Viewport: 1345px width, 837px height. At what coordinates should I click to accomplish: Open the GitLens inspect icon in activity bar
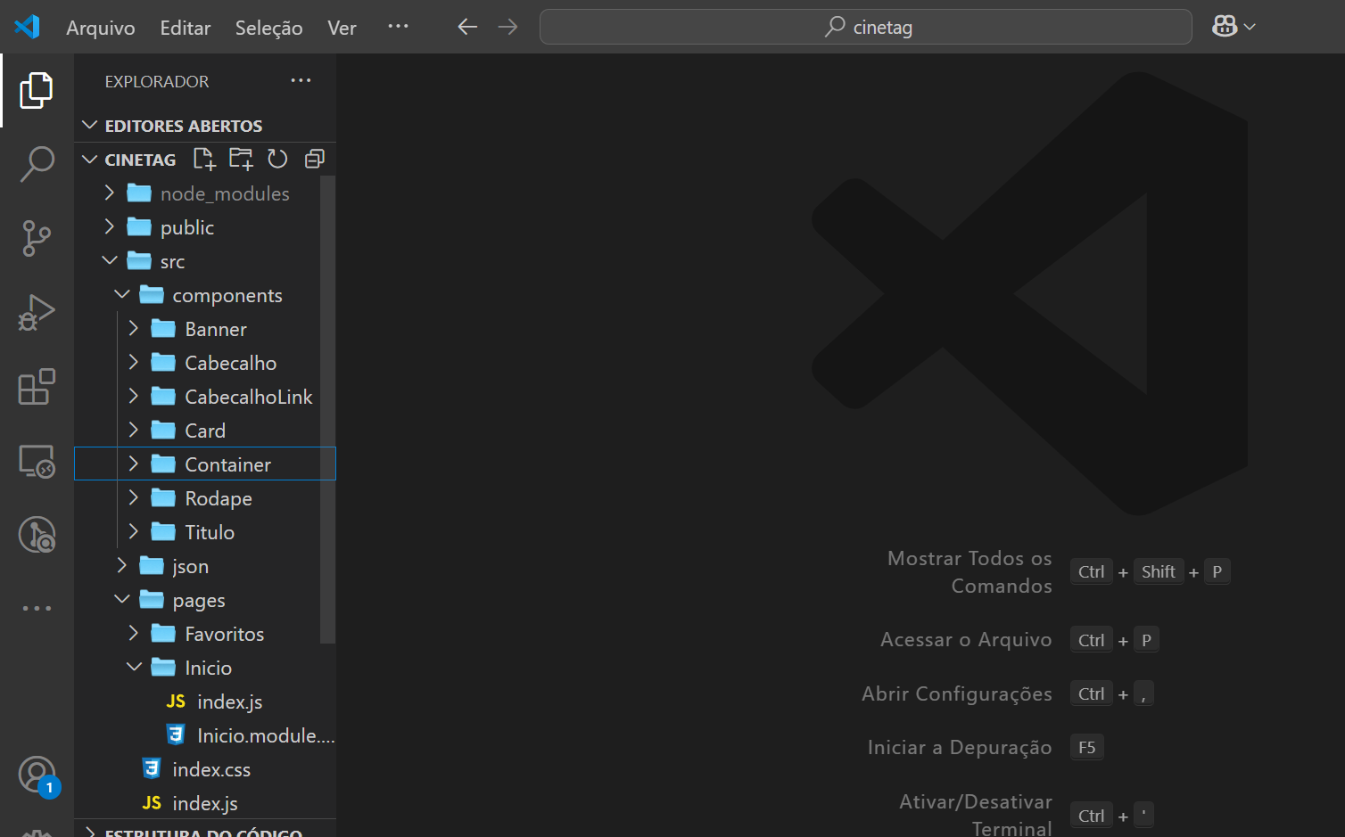tap(37, 535)
